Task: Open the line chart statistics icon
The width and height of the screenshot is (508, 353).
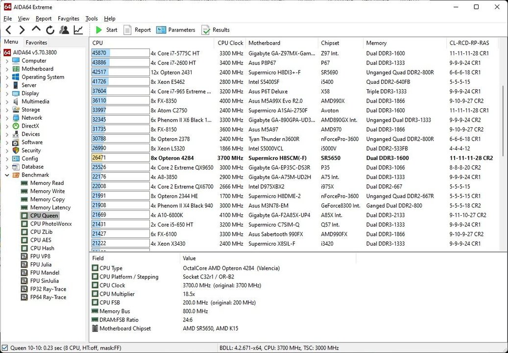Action: (78, 29)
